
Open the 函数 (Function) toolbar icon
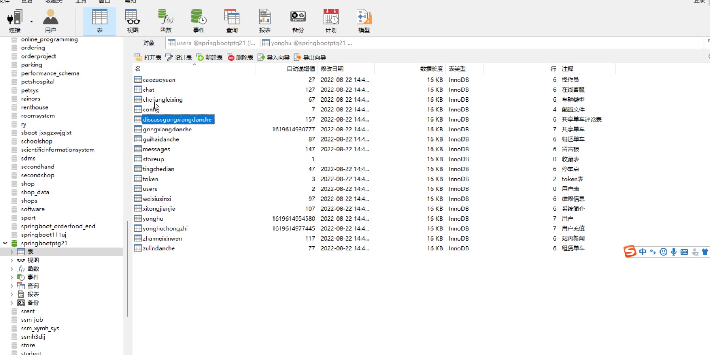coord(166,21)
